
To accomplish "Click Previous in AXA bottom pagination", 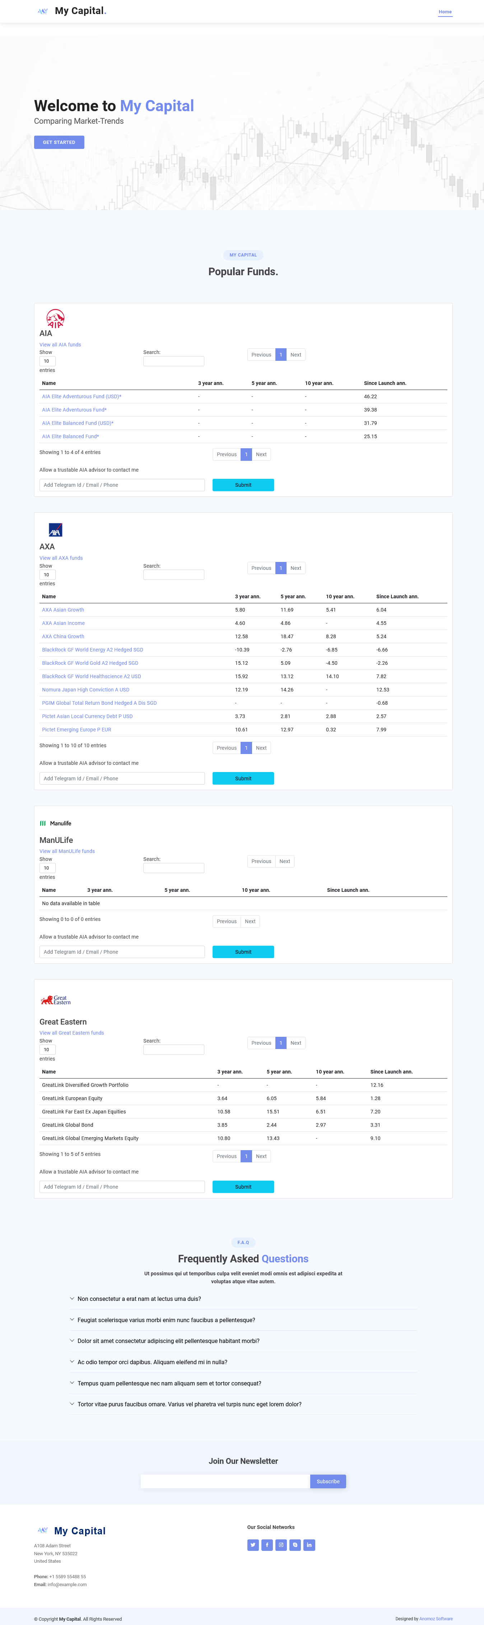I will pos(227,748).
